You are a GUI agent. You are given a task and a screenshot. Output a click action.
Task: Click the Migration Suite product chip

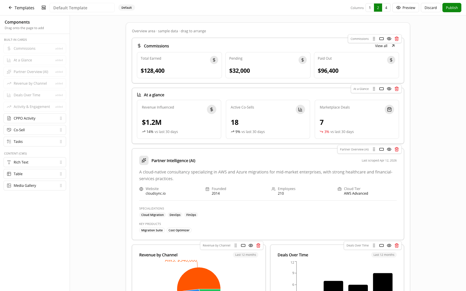point(152,230)
